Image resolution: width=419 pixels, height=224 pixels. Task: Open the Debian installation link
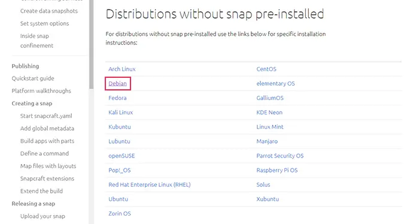[x=117, y=83]
